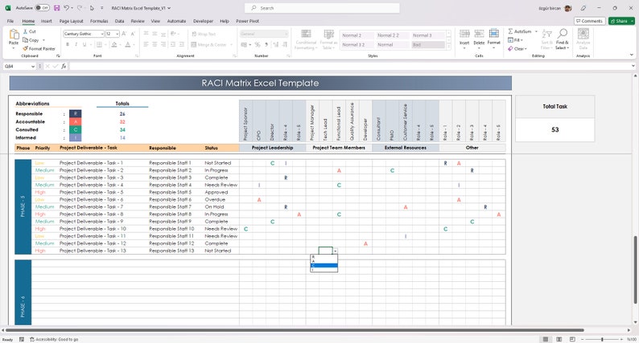The height and width of the screenshot is (343, 639).
Task: Open the Formulas ribbon tab
Action: pos(99,21)
